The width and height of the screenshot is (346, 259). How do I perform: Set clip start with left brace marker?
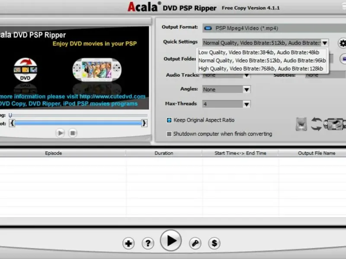click(x=12, y=123)
